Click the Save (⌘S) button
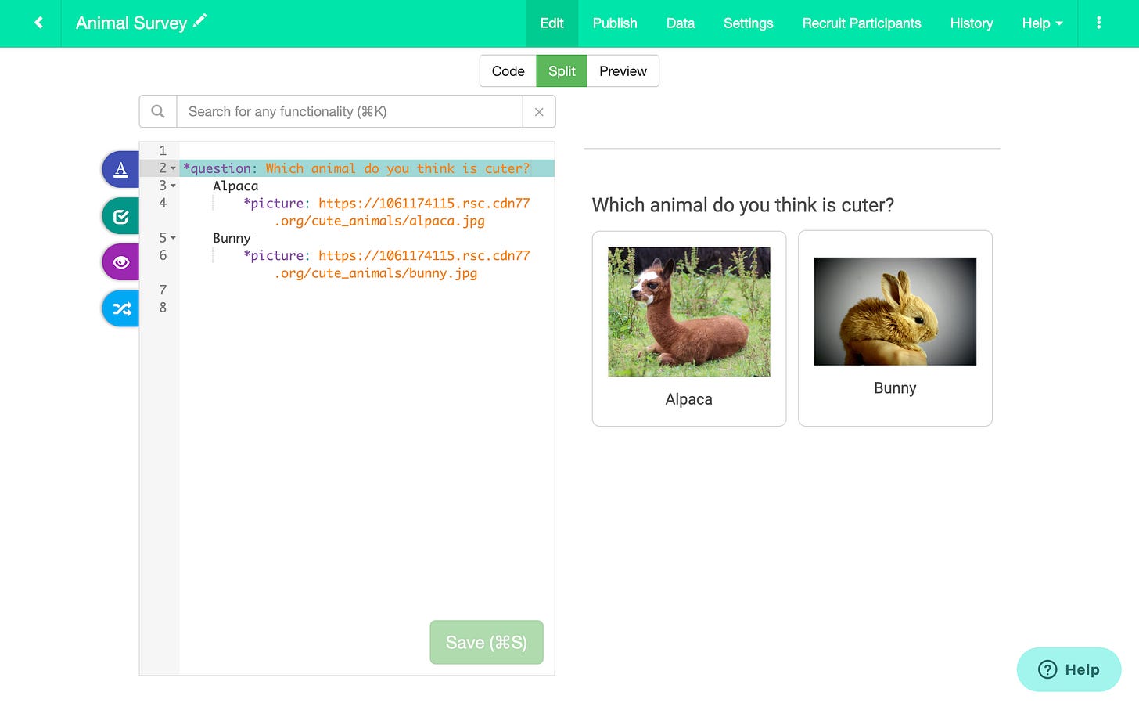1139x703 pixels. (x=487, y=642)
